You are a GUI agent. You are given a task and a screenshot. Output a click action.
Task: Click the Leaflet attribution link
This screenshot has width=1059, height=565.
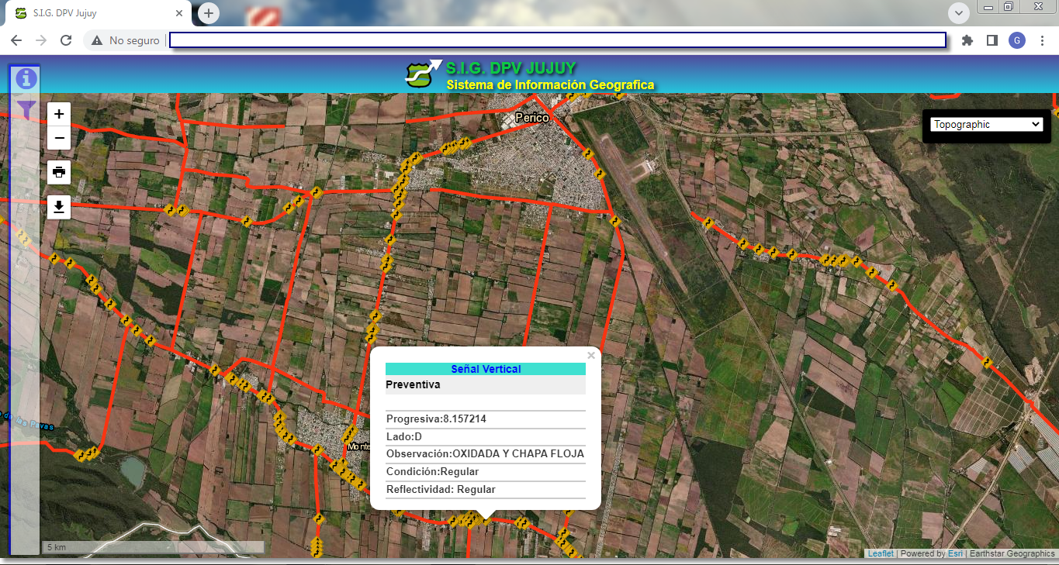click(880, 553)
